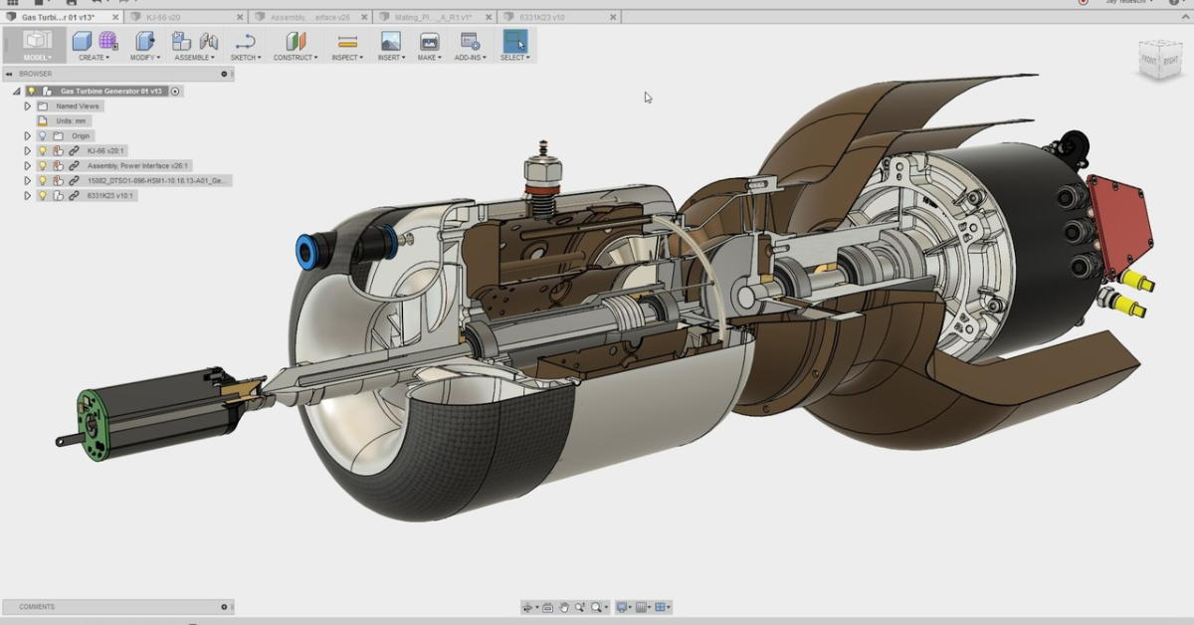Hide the Origin folder using its lightbulb

pos(43,135)
